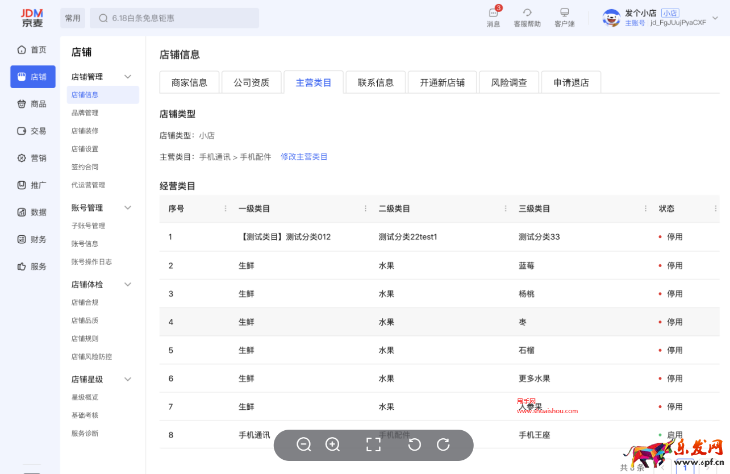Open 代运营管理 in side menu
Viewport: 730px width, 474px height.
(88, 185)
